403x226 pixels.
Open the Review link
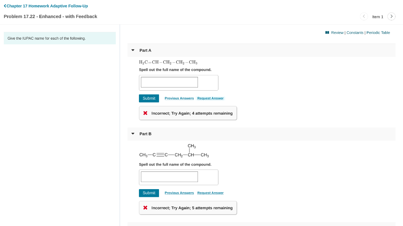pos(337,33)
